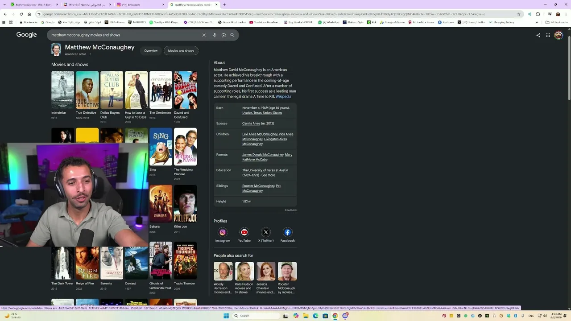
Task: Open Microsoft Edge from the taskbar
Action: (315, 316)
